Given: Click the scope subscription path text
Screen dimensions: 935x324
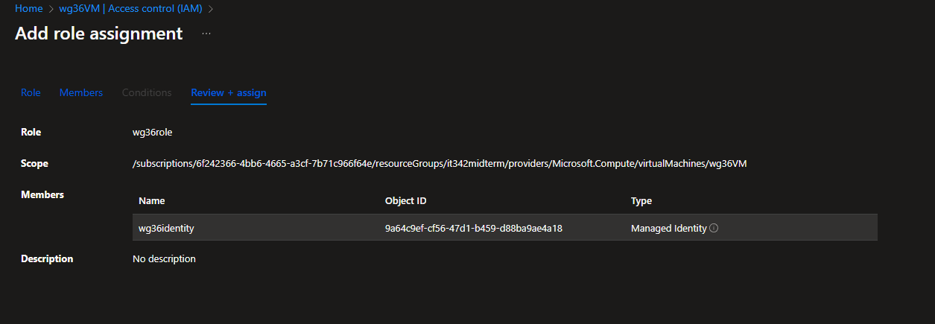Looking at the screenshot, I should pyautogui.click(x=439, y=164).
